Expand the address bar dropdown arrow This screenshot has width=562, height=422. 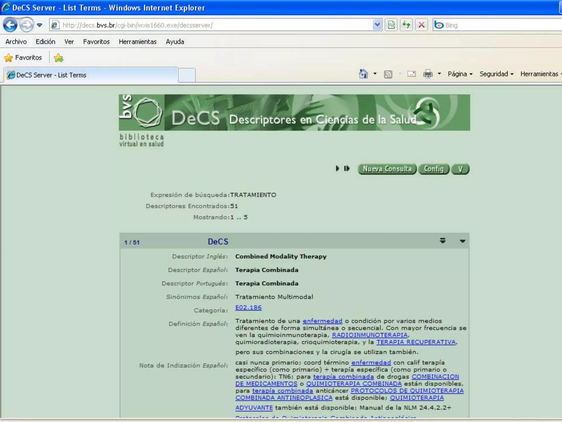pos(377,25)
